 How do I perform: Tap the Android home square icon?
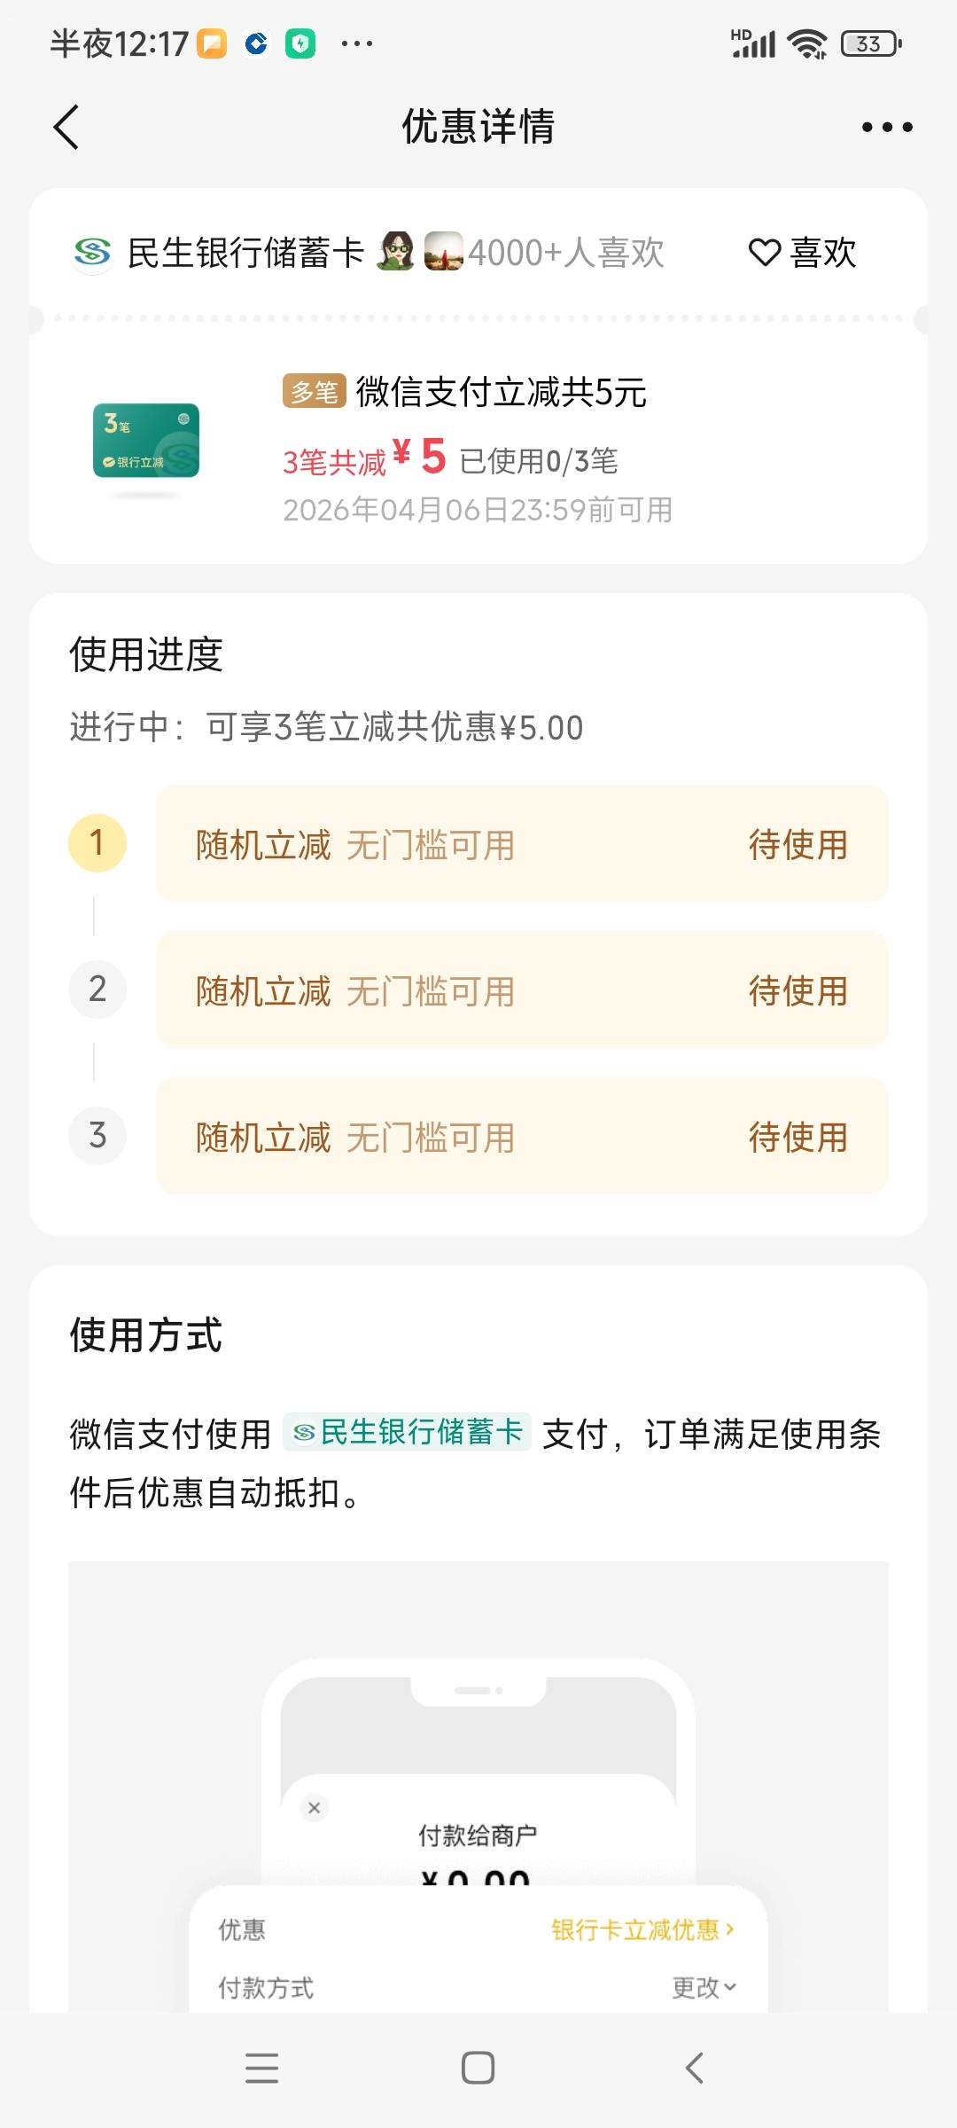click(x=478, y=2068)
